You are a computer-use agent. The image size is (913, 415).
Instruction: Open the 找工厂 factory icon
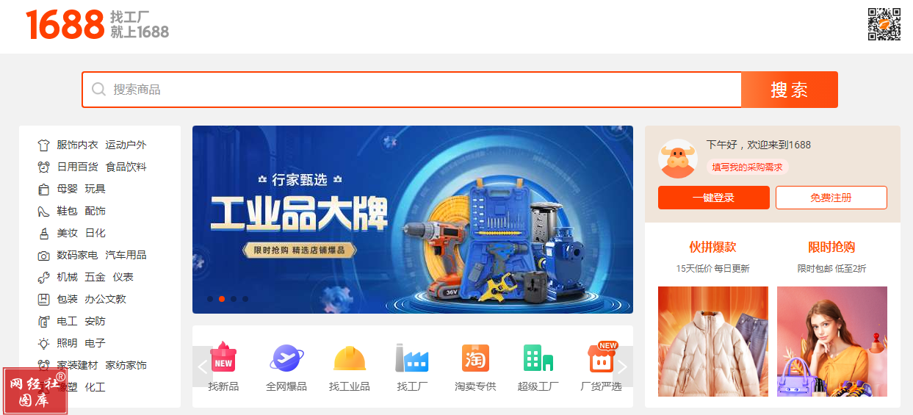tap(412, 358)
